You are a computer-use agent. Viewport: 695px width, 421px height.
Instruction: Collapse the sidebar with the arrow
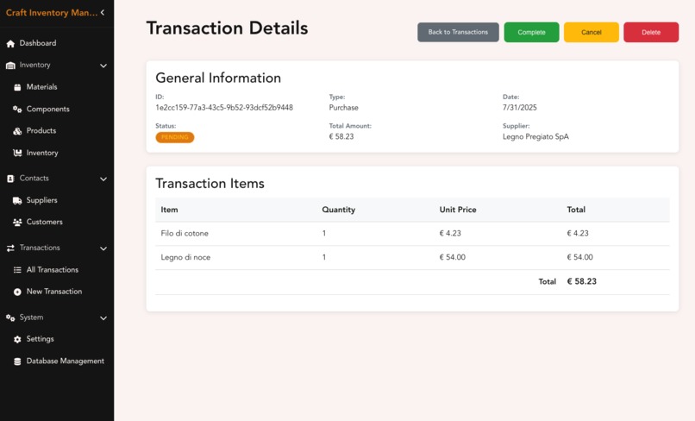(x=103, y=12)
